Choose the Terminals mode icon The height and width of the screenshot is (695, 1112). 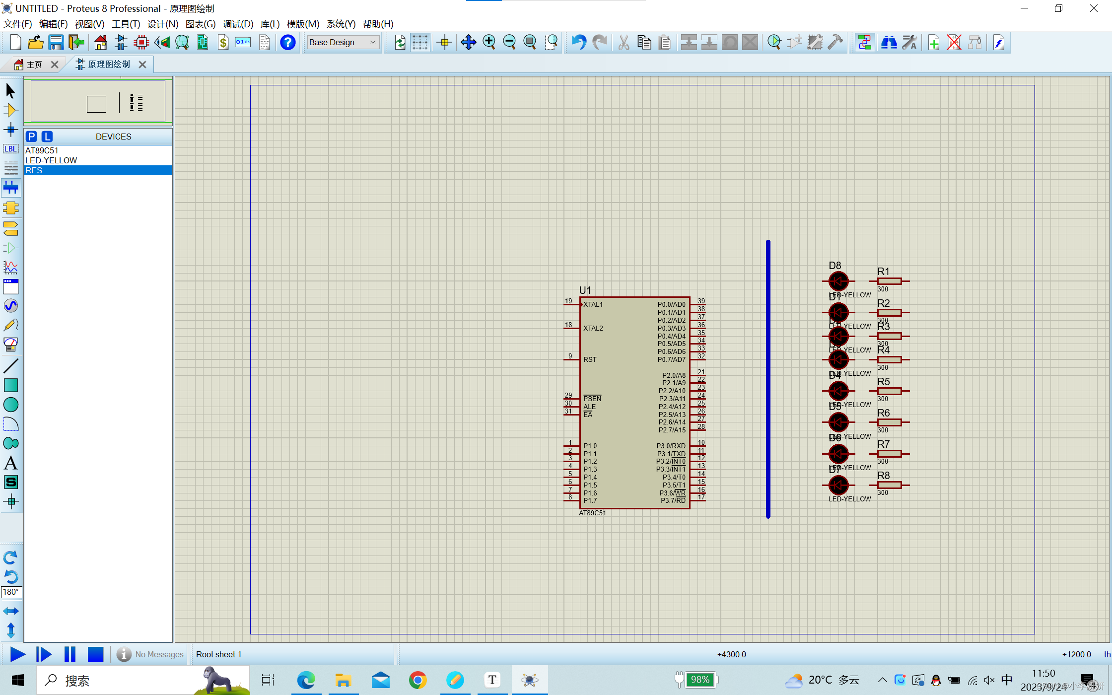point(10,228)
